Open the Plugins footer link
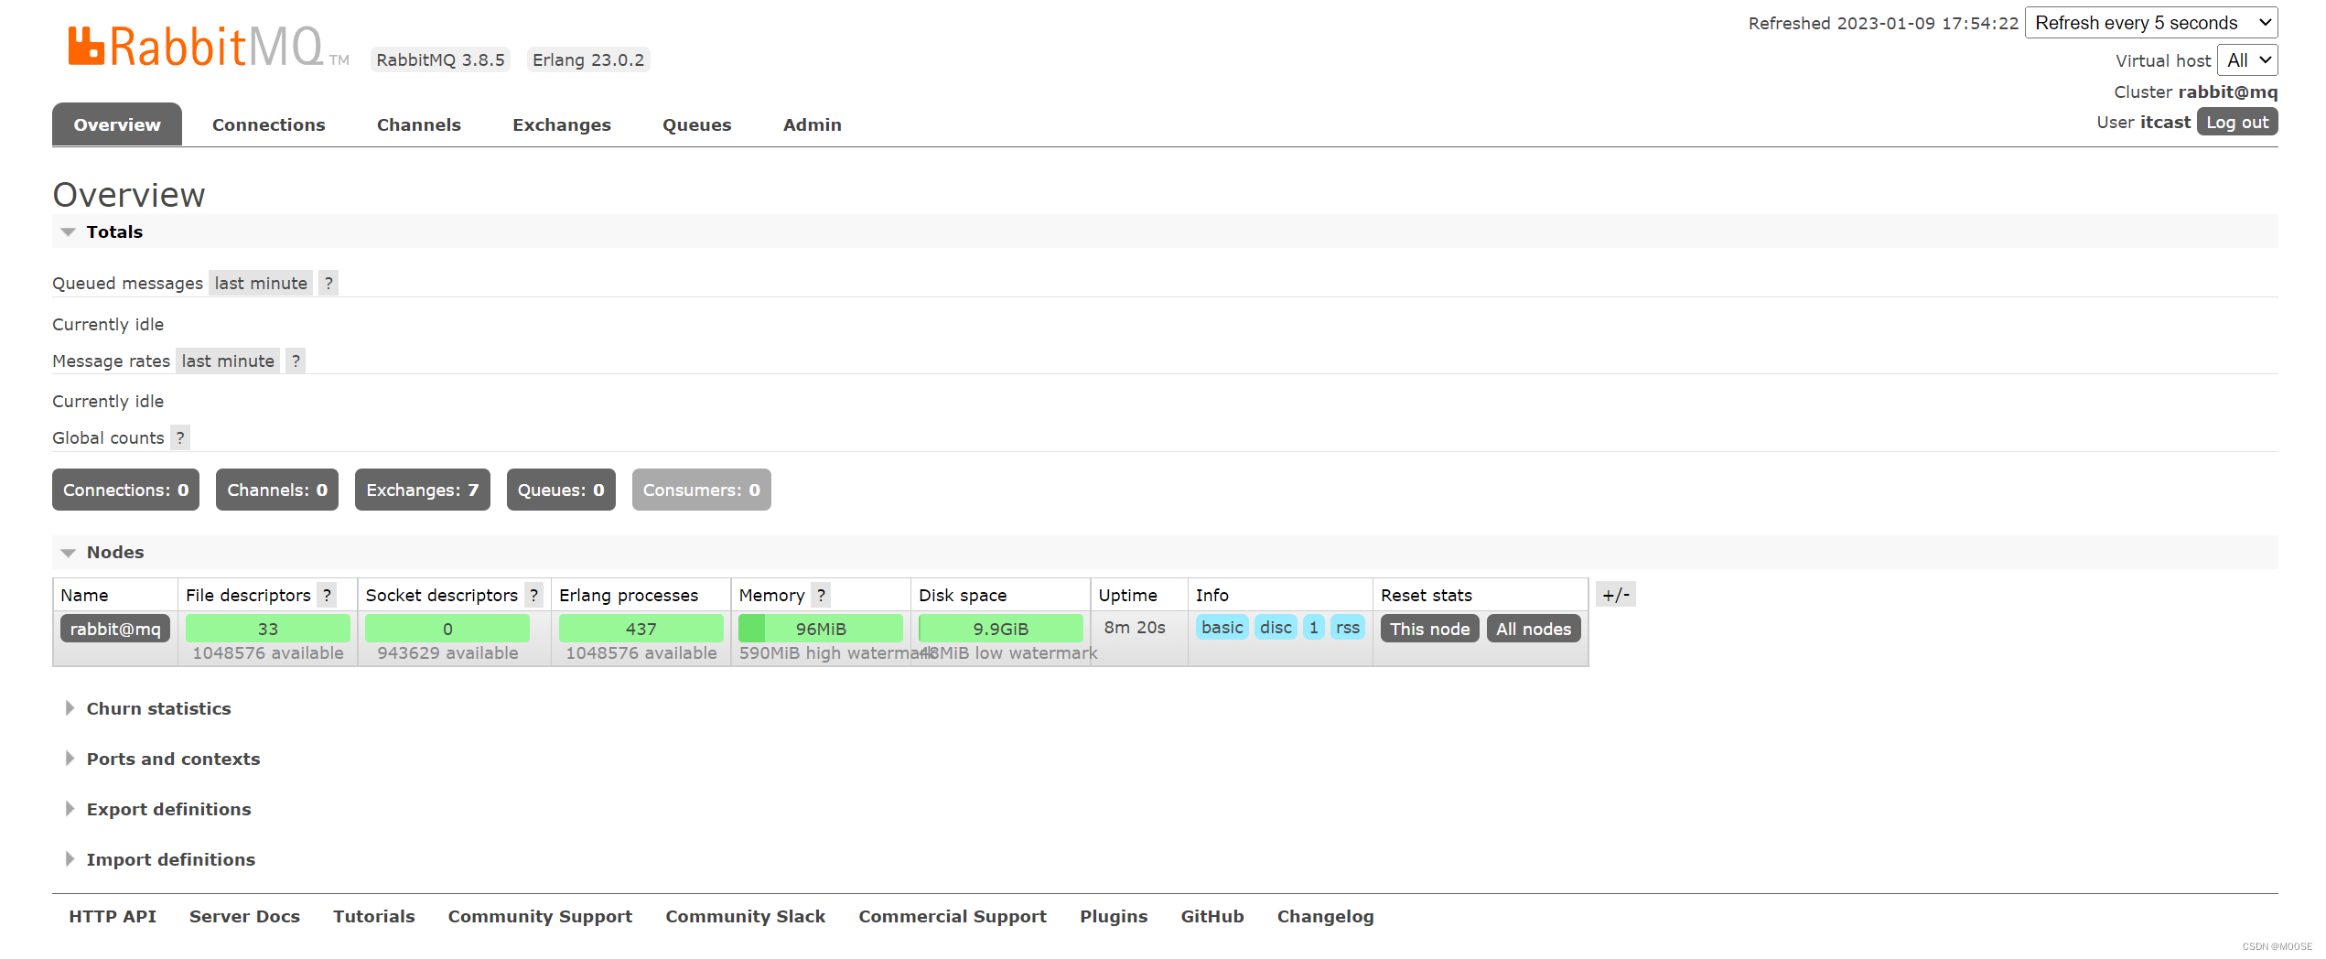 (1114, 916)
